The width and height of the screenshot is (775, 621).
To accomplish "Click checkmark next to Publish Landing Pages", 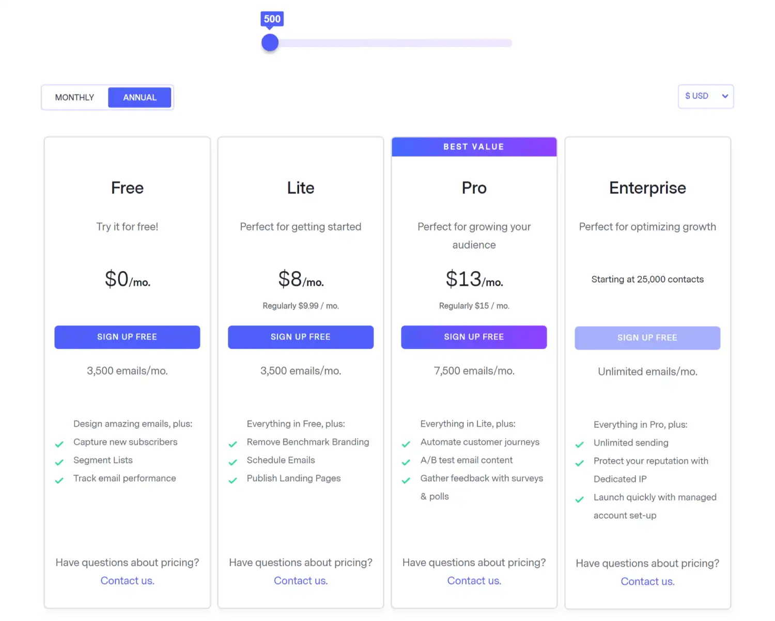I will 233,480.
